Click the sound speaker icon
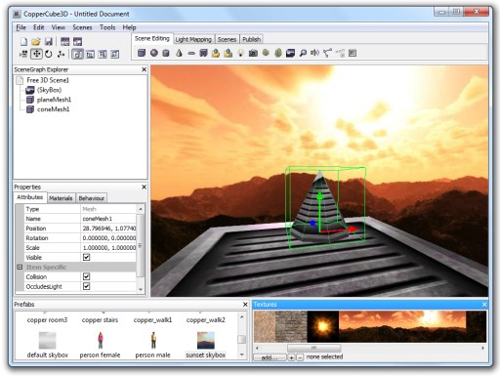This screenshot has width=500, height=376. point(314,53)
